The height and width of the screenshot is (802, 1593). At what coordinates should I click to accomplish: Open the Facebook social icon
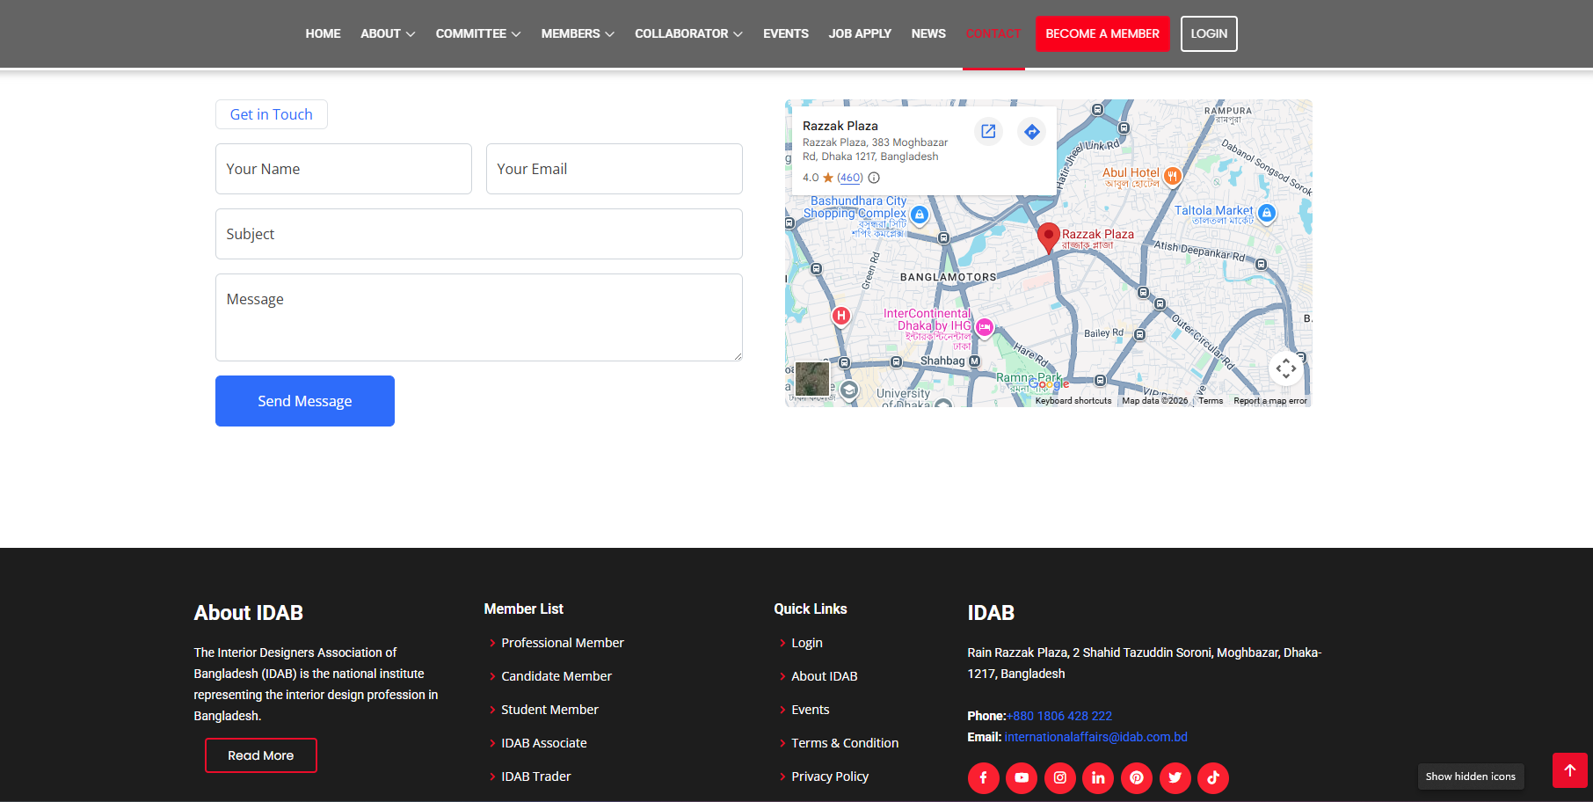983,777
